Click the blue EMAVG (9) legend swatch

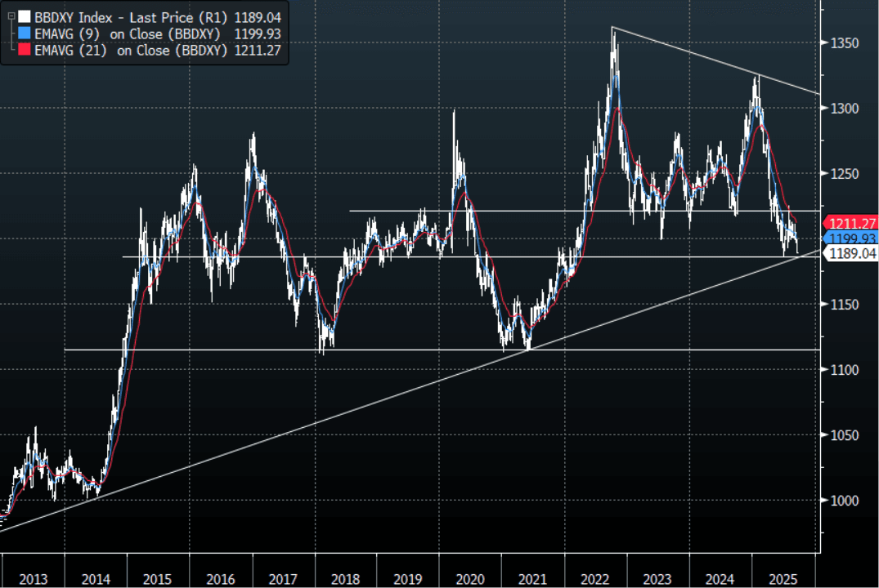(x=25, y=33)
